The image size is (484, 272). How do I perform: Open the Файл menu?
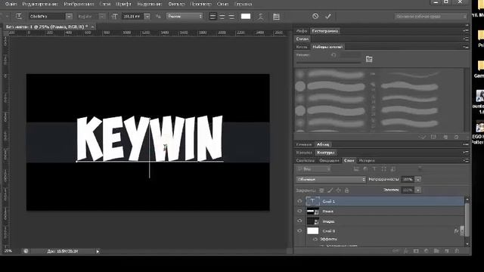pyautogui.click(x=11, y=4)
